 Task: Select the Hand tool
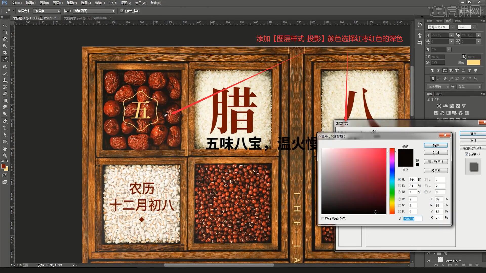click(5, 149)
